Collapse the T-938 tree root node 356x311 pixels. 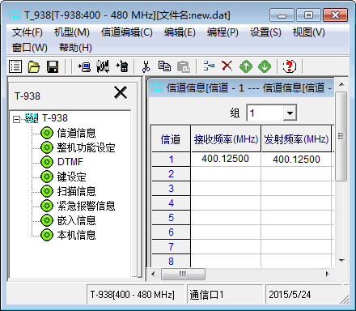point(16,119)
